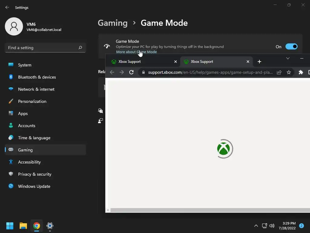The height and width of the screenshot is (233, 310).
Task: Open the Windows Start menu
Action: point(10,226)
